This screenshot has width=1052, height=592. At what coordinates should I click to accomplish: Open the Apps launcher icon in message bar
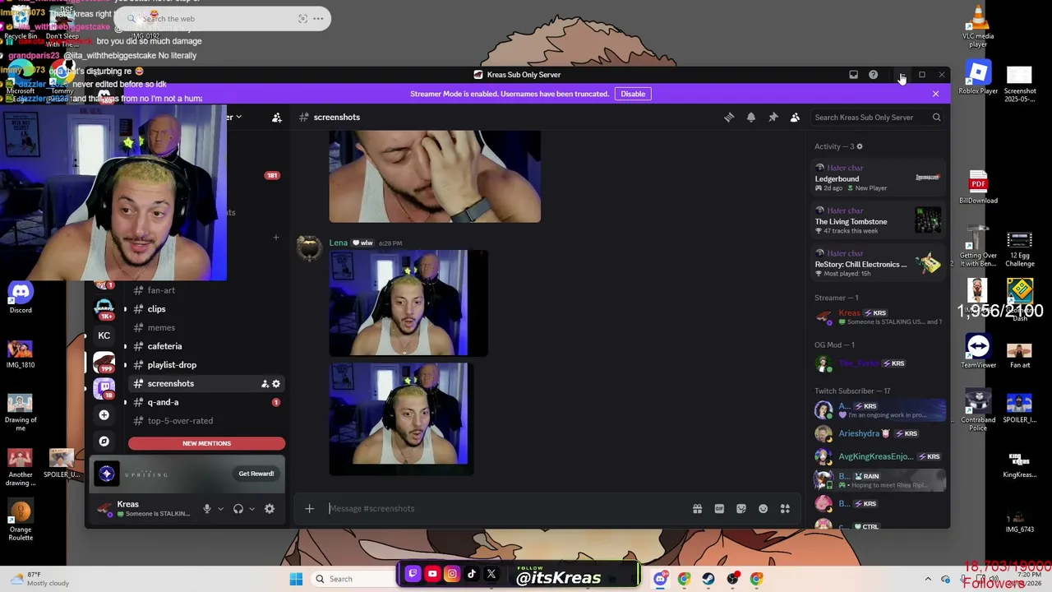point(785,508)
